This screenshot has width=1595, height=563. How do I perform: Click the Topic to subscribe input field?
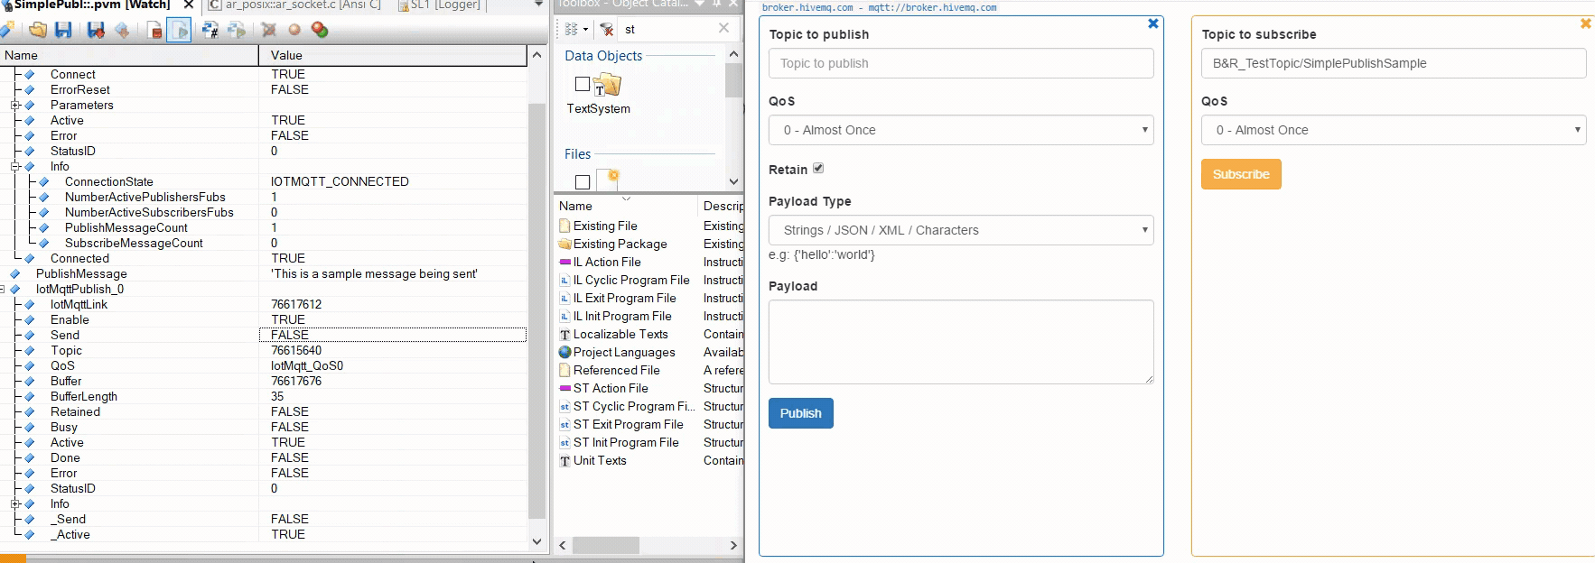1394,63
